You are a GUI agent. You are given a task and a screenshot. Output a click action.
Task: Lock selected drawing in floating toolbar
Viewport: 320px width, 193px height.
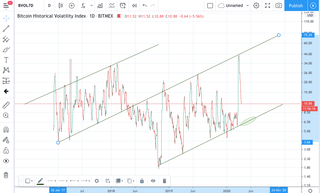click(142, 181)
